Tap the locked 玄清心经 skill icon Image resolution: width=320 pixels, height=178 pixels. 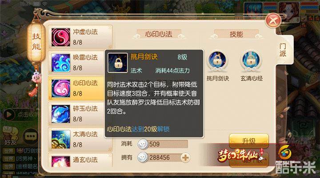251,60
